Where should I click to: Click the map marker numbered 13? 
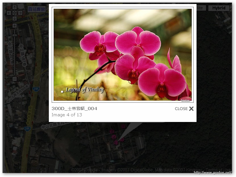[116, 143]
